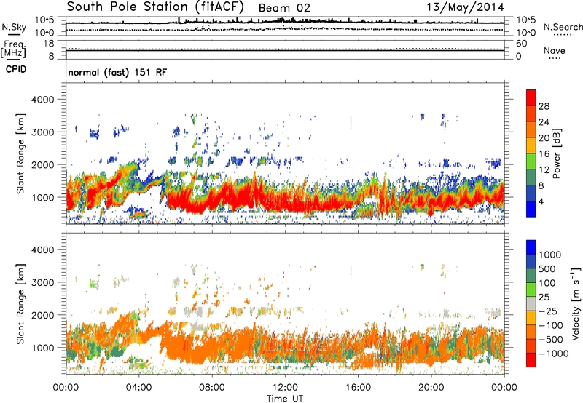This screenshot has width=583, height=403.
Task: Click the 'Slant Range [km]' label of velocity panel
Action: point(20,304)
